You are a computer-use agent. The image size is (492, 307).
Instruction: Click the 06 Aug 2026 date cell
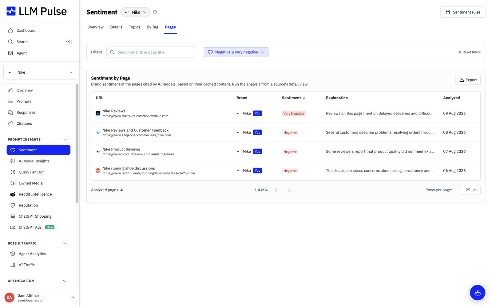454,170
